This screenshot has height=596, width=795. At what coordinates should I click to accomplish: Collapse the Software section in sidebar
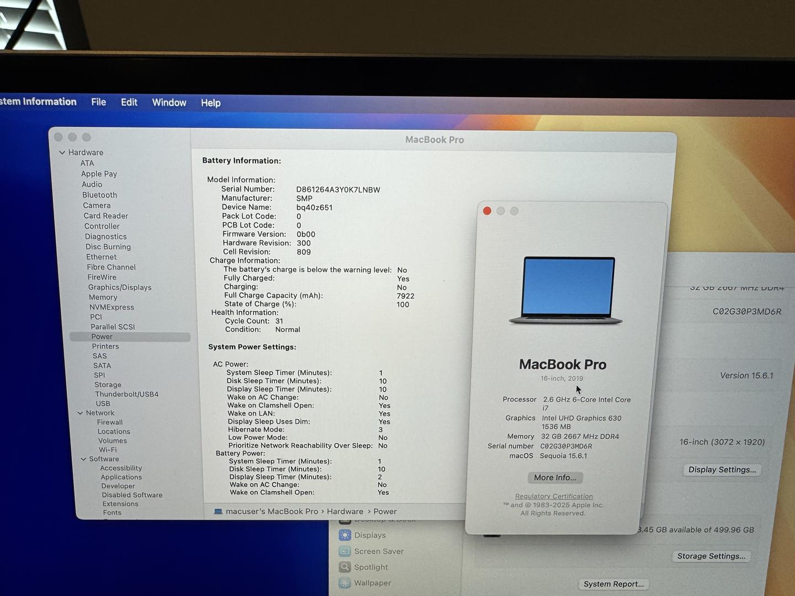click(83, 459)
